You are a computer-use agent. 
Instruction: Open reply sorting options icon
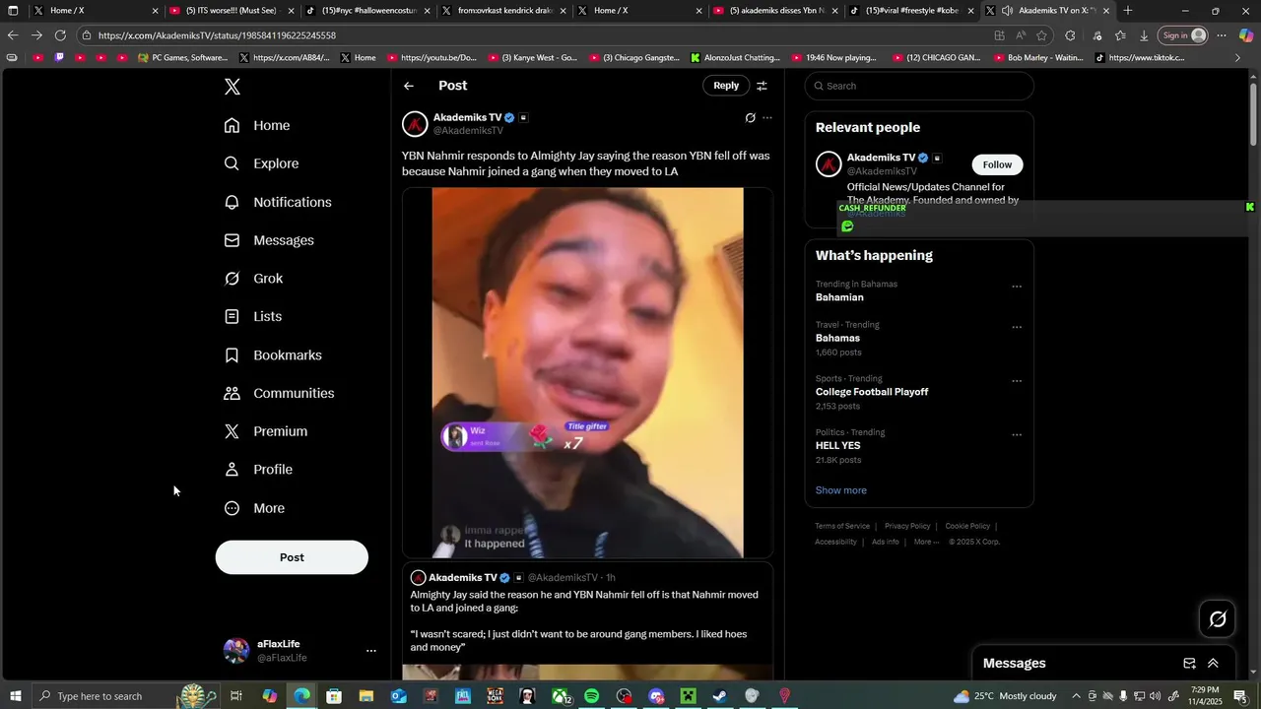[x=762, y=86]
